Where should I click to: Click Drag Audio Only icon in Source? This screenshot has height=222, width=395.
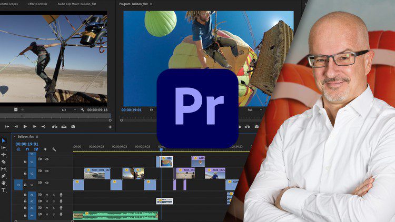pyautogui.click(x=23, y=109)
